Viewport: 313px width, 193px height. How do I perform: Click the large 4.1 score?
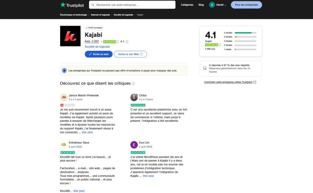[211, 35]
